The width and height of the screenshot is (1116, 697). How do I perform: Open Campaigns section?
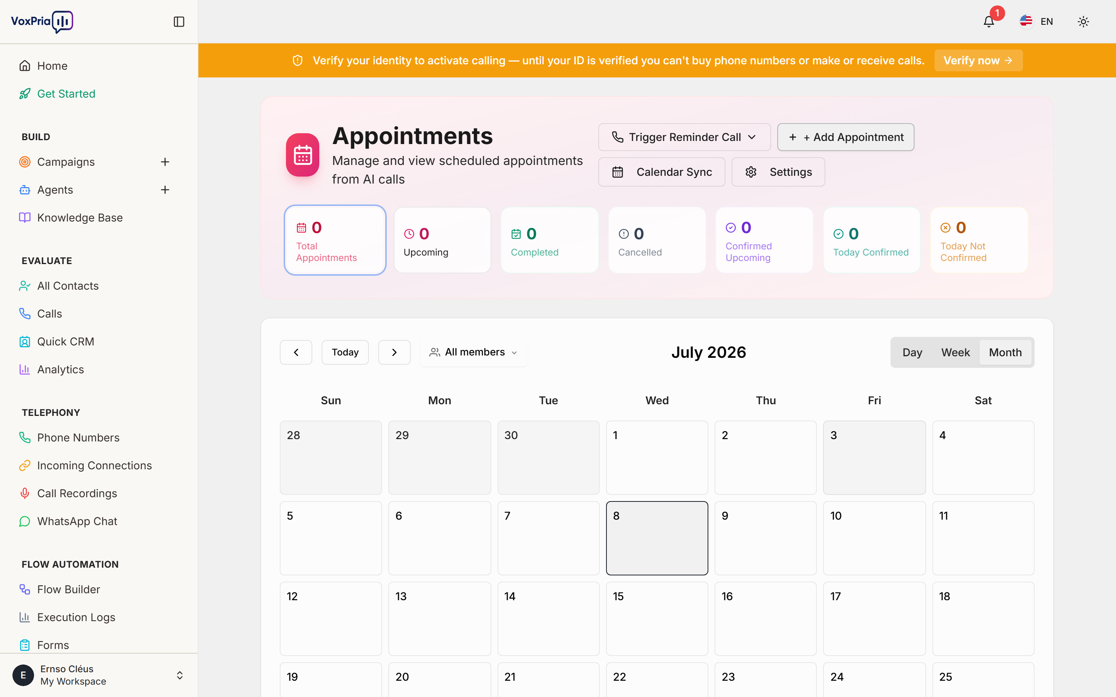point(66,162)
